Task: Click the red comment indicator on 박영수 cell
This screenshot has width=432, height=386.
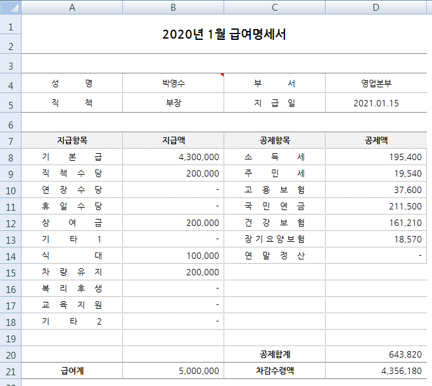Action: pos(222,75)
